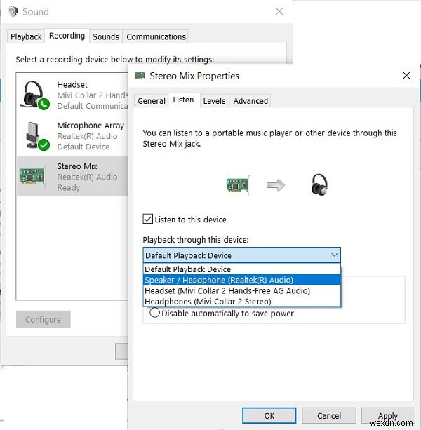Confirm with OK in Stereo Mix Properties

click(x=269, y=415)
